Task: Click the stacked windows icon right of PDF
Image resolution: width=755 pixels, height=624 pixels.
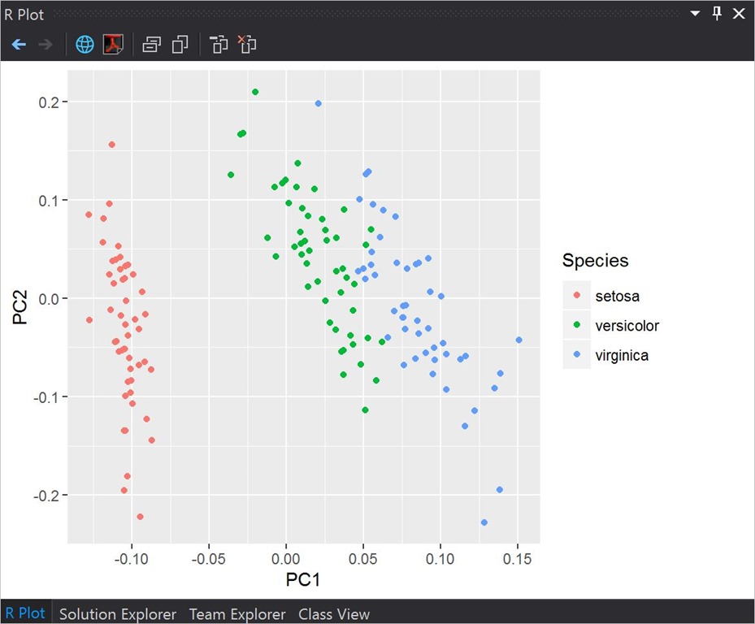Action: point(151,44)
